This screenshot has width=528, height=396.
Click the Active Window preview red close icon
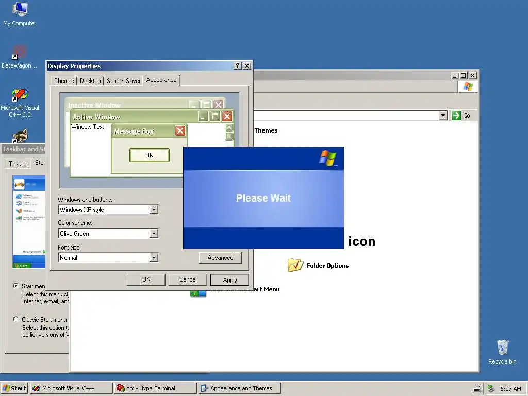click(x=227, y=117)
